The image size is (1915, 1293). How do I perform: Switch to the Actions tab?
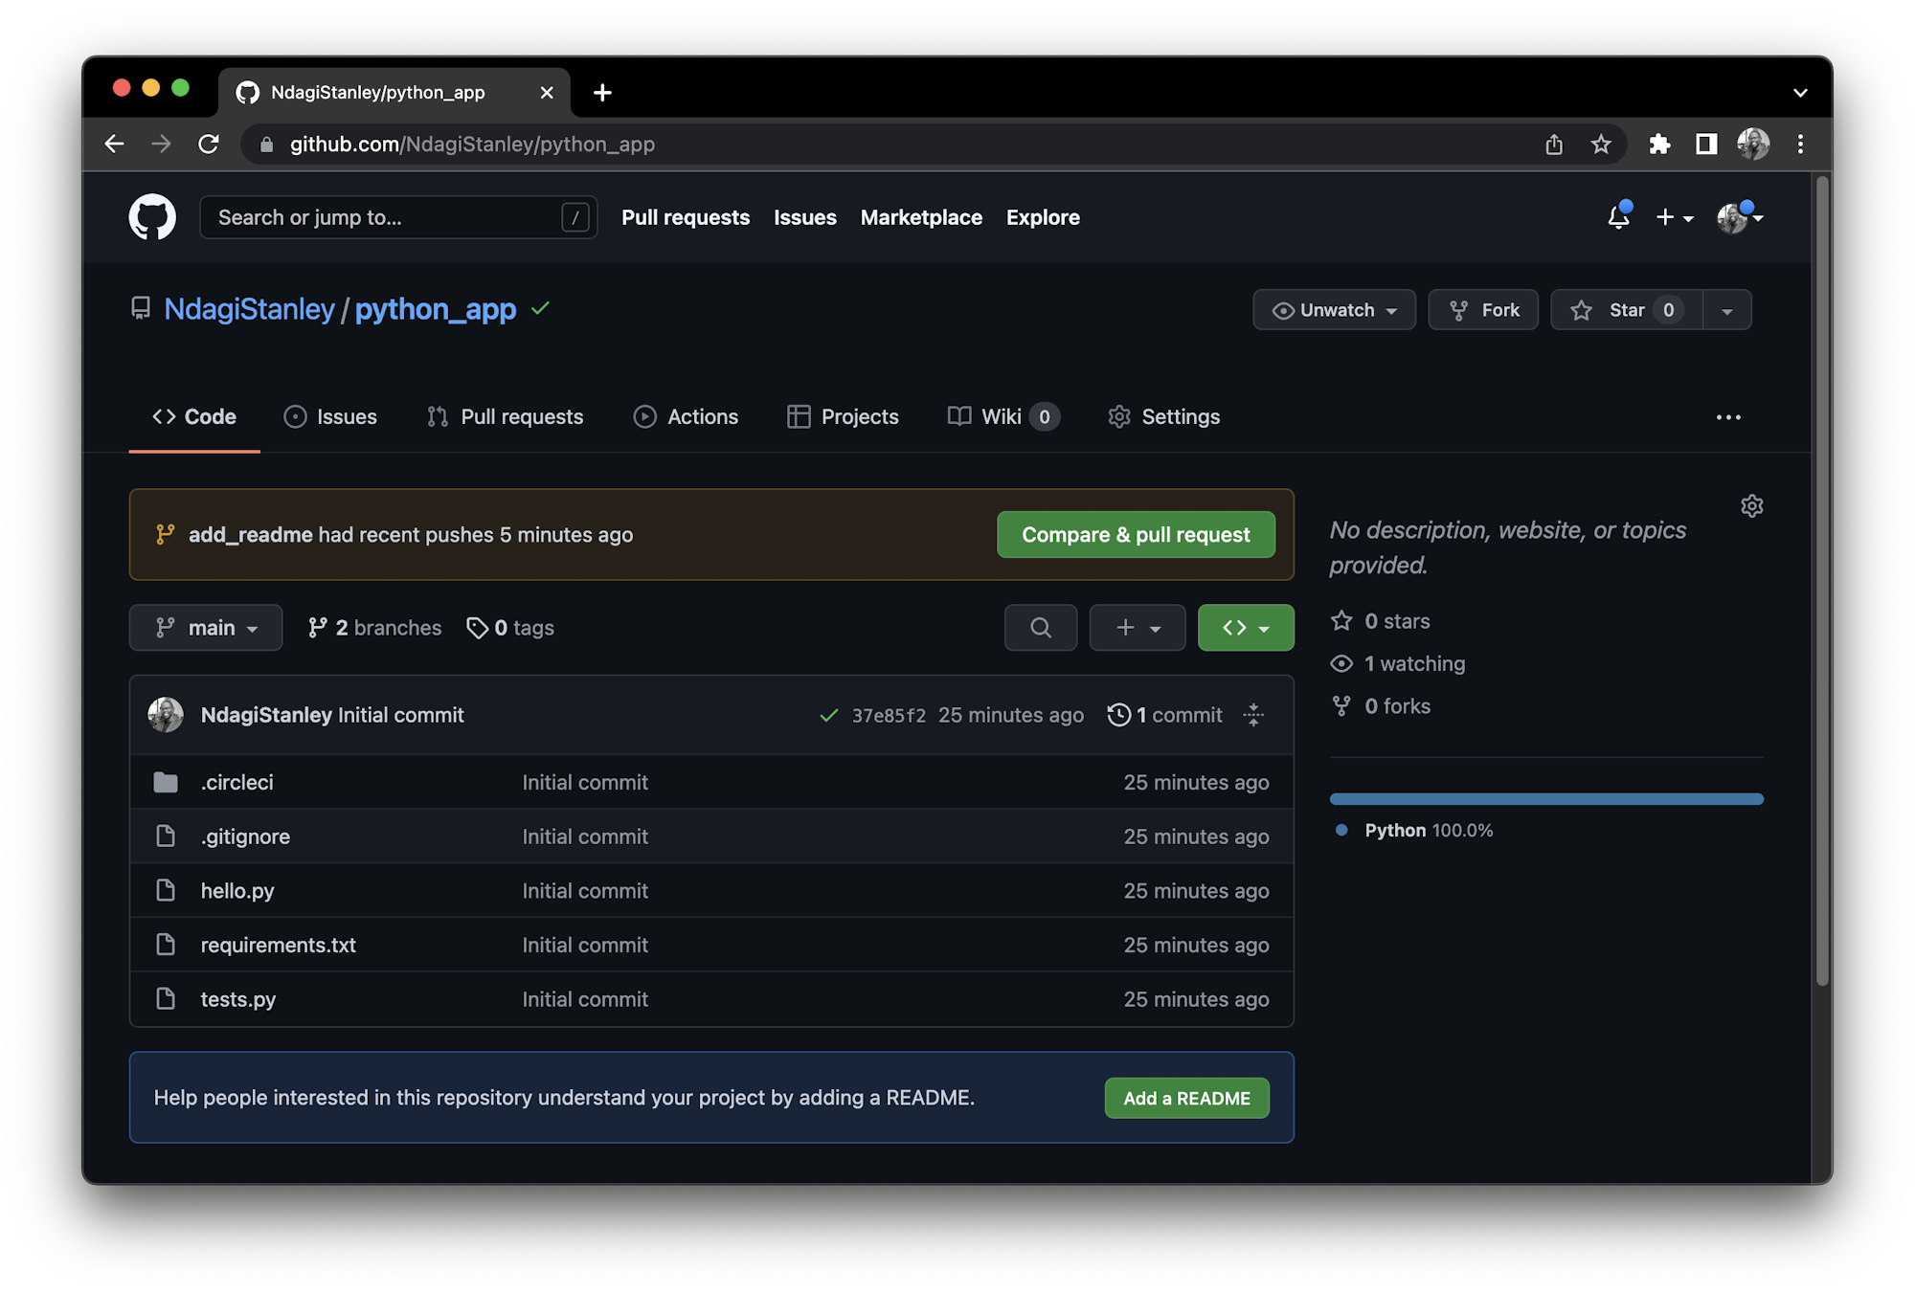686,416
